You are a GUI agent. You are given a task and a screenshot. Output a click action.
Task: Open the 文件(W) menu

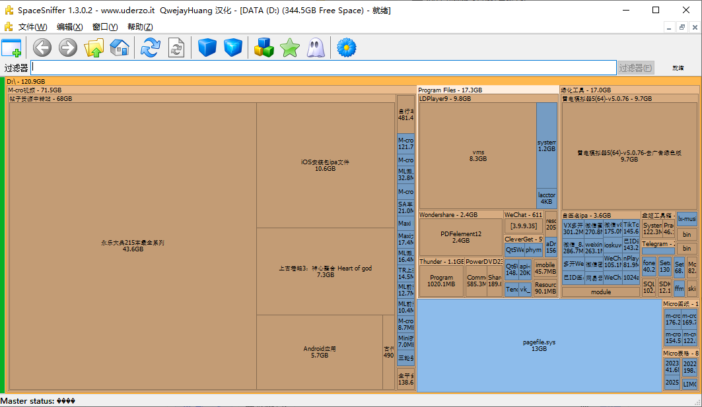point(32,27)
